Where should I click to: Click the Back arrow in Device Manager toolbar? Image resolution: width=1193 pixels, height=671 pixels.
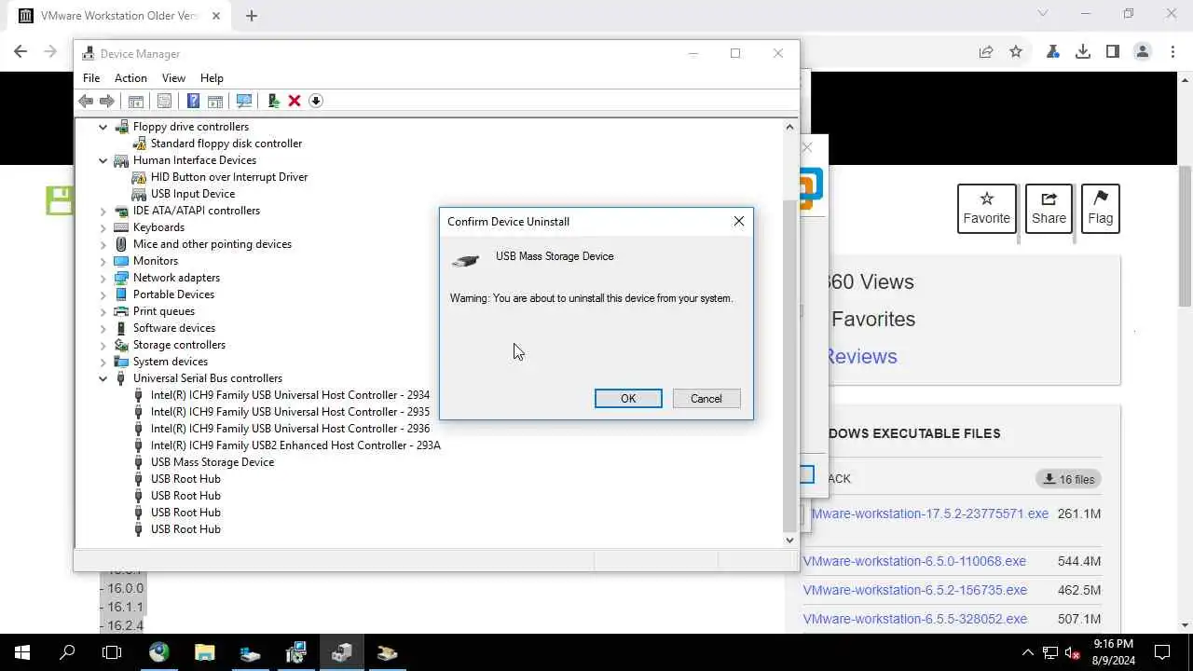[86, 101]
